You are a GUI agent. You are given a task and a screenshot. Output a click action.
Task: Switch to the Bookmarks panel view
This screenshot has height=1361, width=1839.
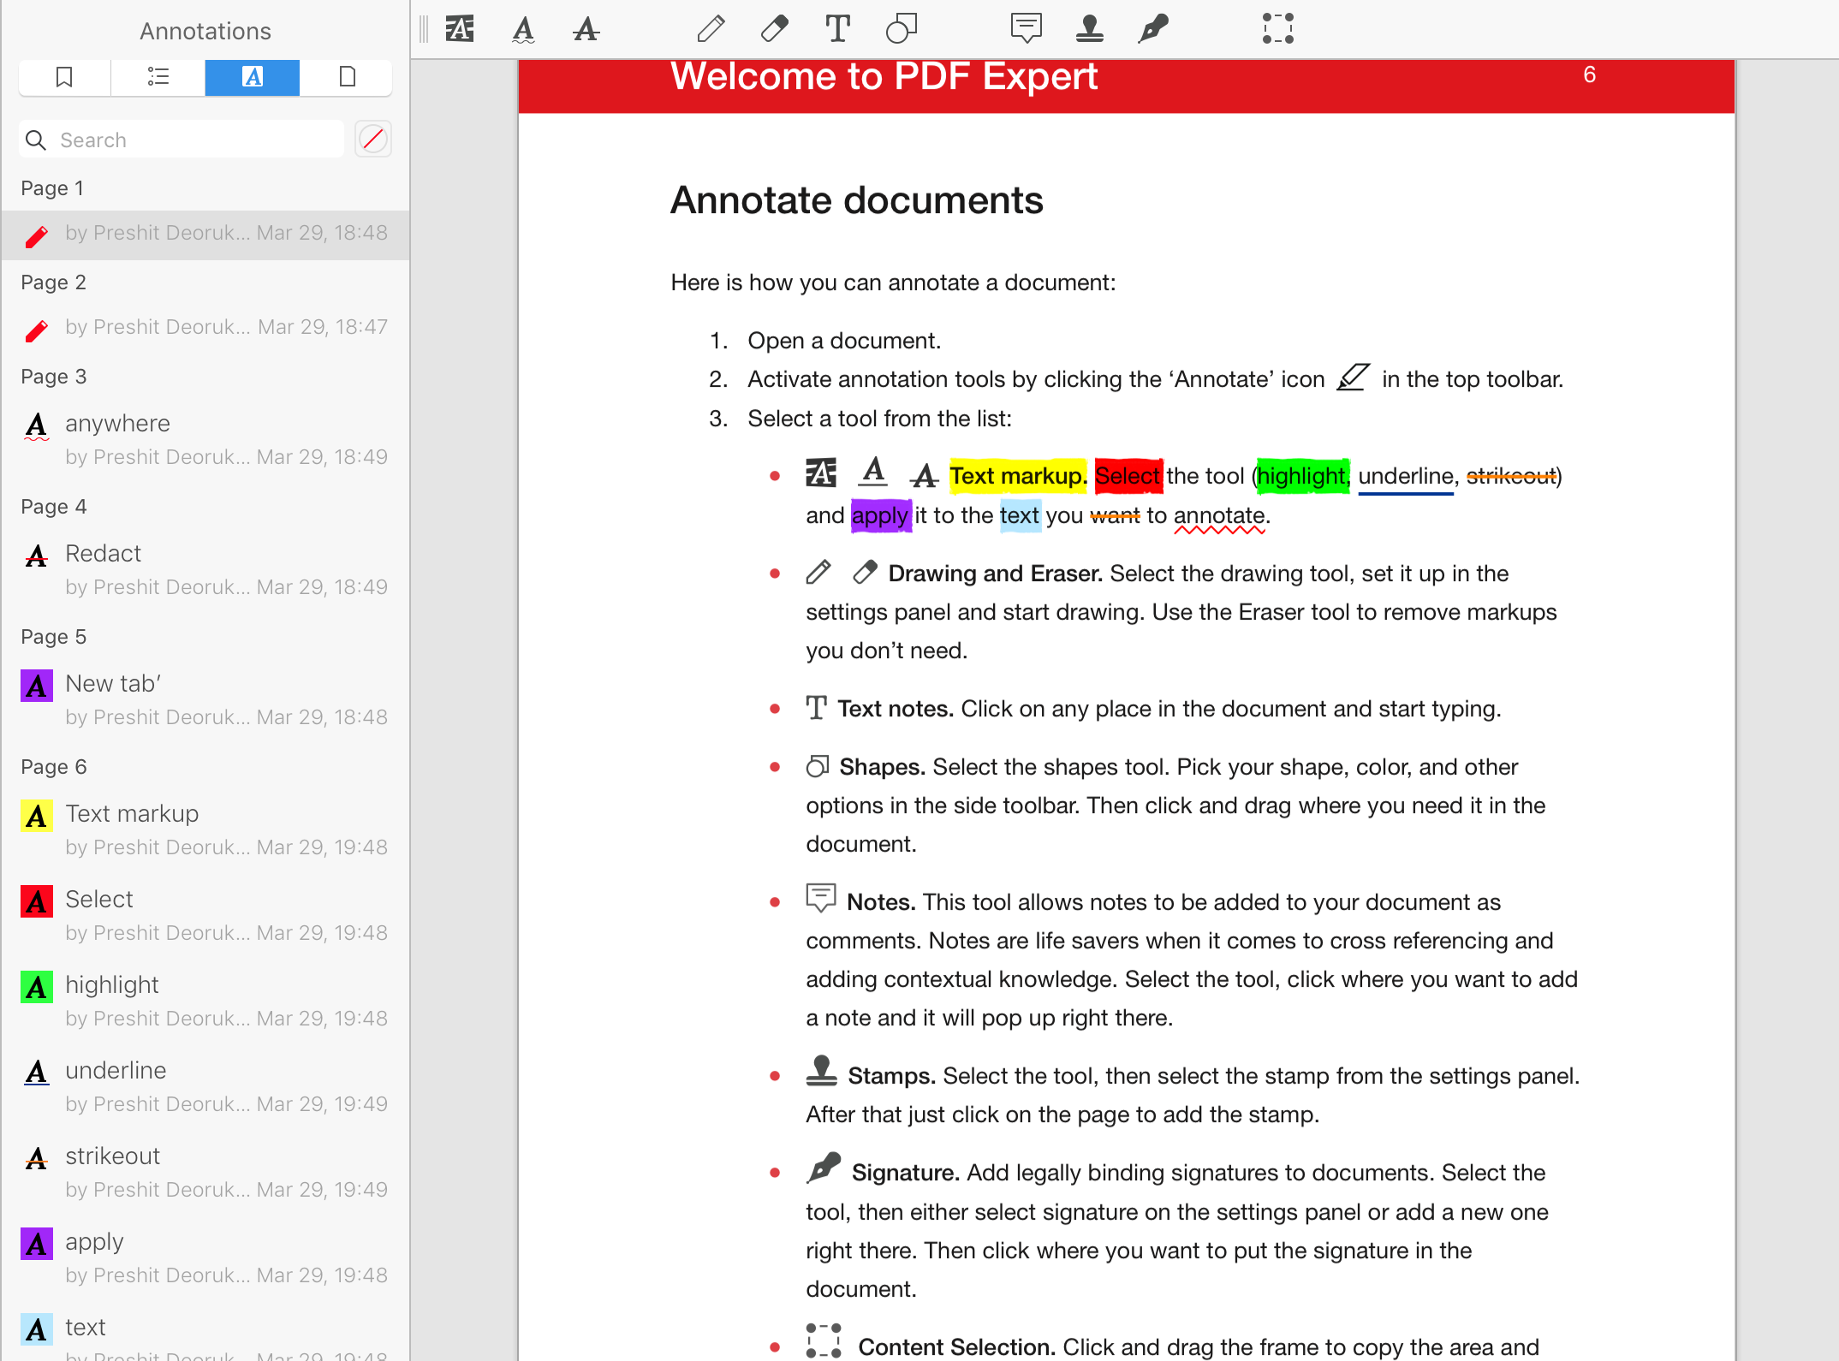pos(62,77)
